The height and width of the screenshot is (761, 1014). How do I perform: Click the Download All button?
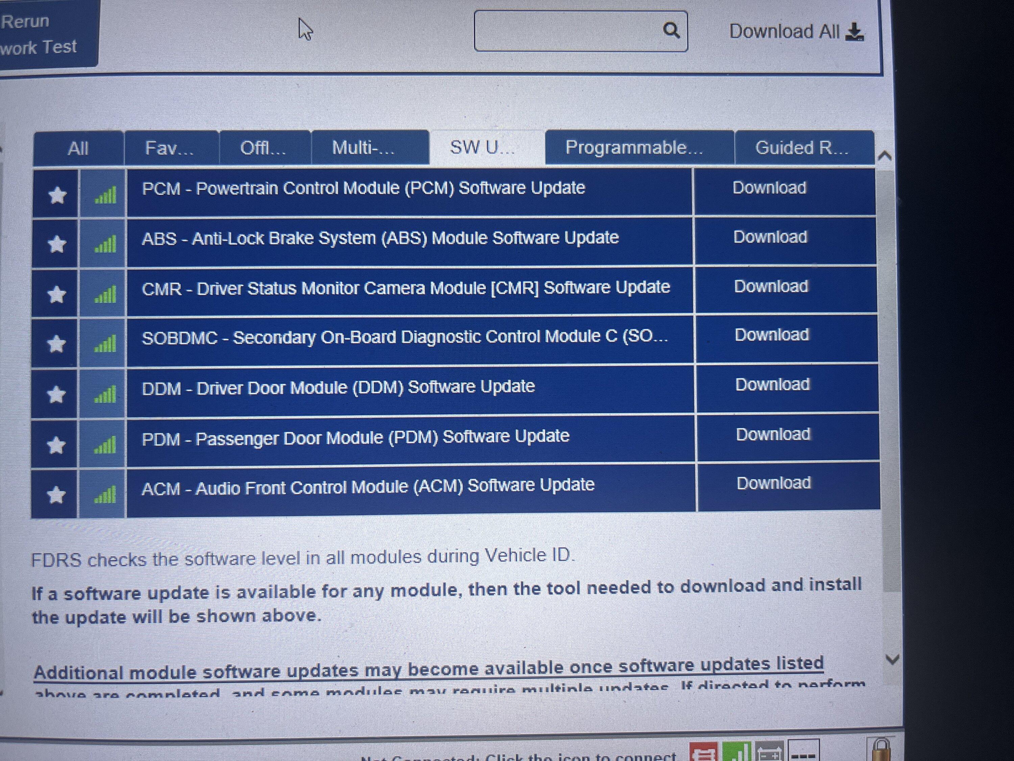point(797,32)
